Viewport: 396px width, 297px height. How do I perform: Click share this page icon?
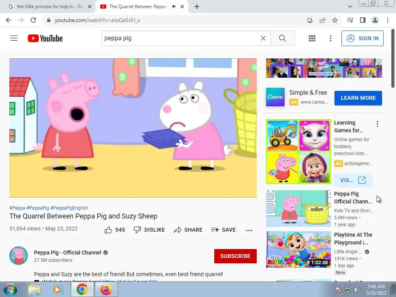(323, 20)
